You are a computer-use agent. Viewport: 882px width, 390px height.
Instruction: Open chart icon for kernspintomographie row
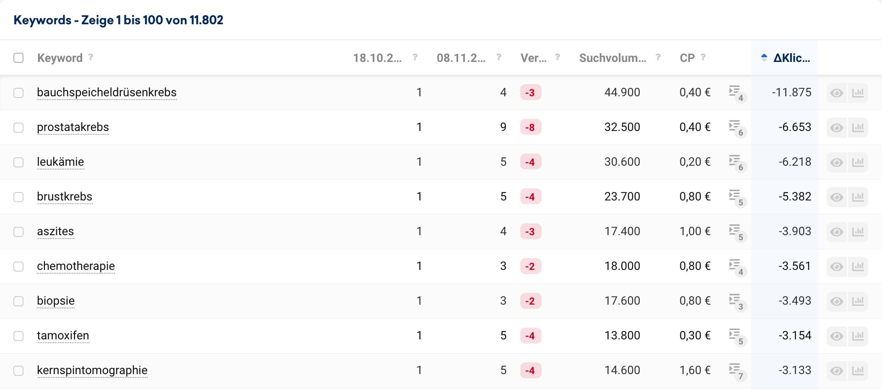coord(858,371)
